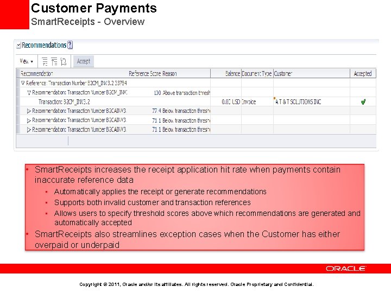The height and width of the screenshot is (293, 391).
Task: Click the Recommendation column header
Action: coord(37,73)
